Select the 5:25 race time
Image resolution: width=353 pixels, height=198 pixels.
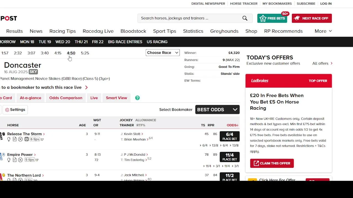(85, 53)
